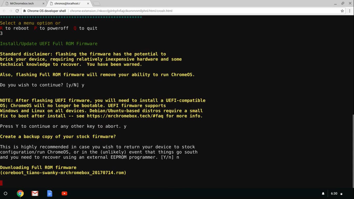The image size is (354, 199).
Task: Click the red R reboot letter
Action: [x=1, y=28]
